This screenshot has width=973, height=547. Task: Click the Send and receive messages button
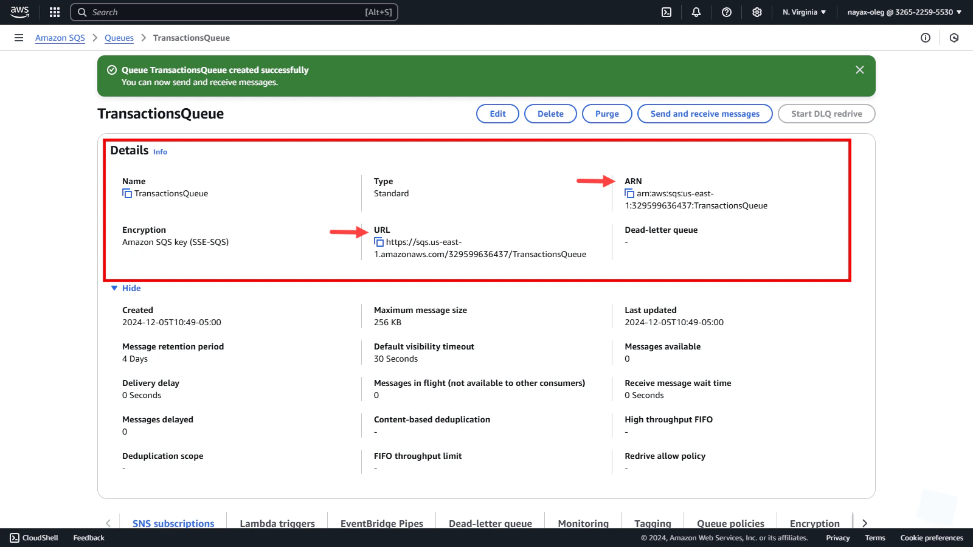[x=705, y=114]
